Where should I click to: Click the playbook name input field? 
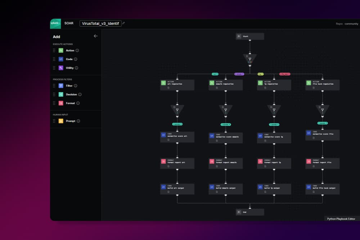click(100, 23)
